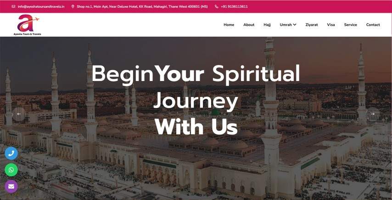This screenshot has height=200, width=392.
Task: Advance slider with the right arrow
Action: click(373, 114)
